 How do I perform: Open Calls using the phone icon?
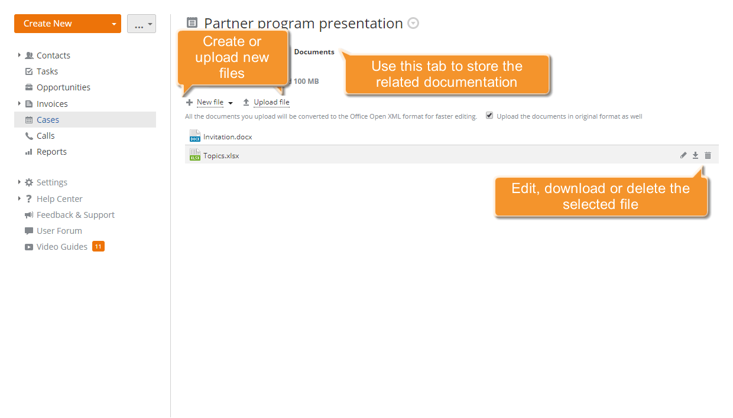pos(28,135)
